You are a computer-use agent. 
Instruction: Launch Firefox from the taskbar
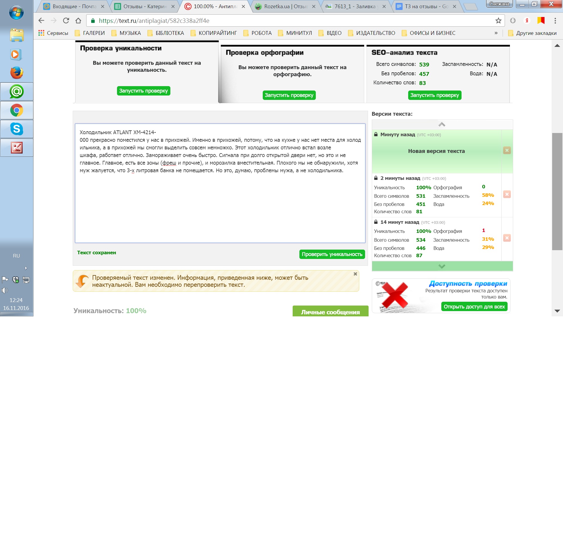coord(17,73)
